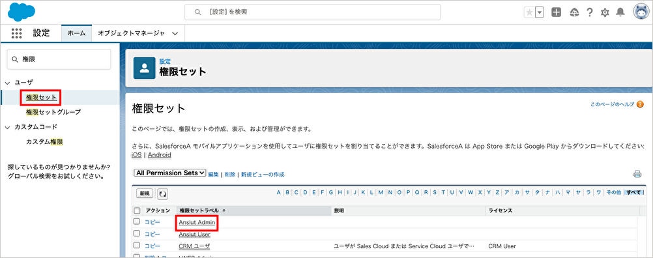The image size is (653, 258).
Task: Open the help question mark icon
Action: click(x=589, y=12)
